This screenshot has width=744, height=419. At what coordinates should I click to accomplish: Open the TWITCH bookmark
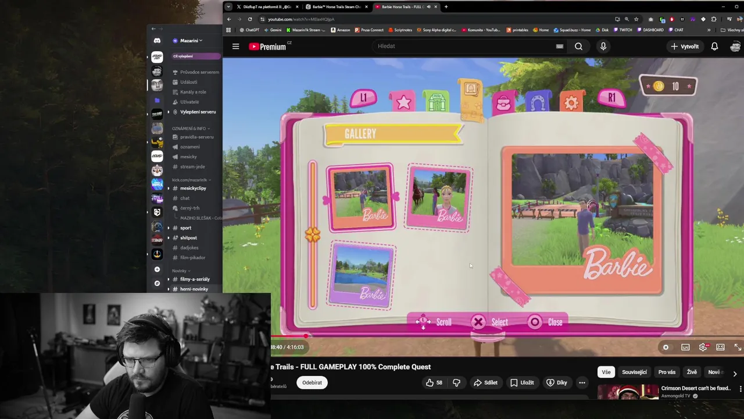pyautogui.click(x=622, y=30)
